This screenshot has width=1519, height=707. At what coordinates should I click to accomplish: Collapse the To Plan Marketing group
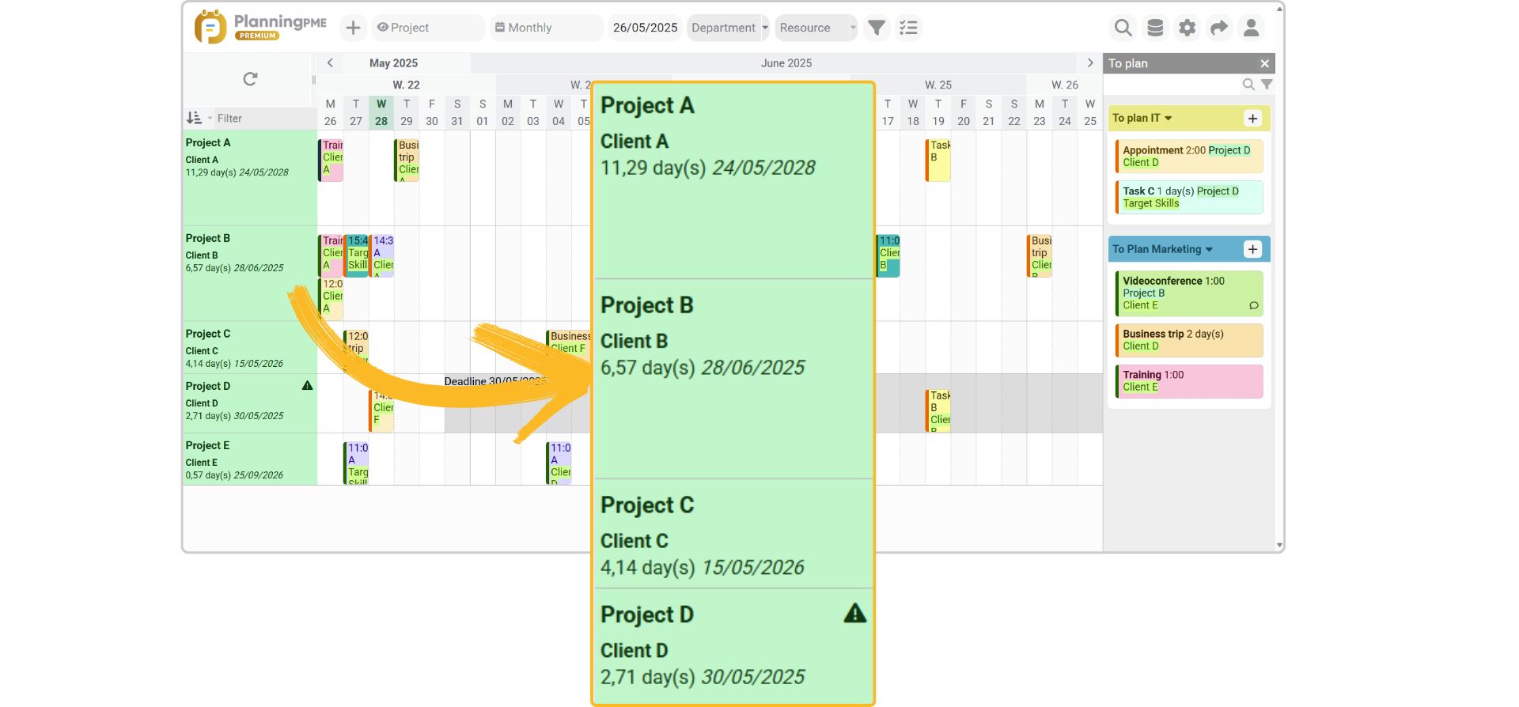click(1209, 249)
